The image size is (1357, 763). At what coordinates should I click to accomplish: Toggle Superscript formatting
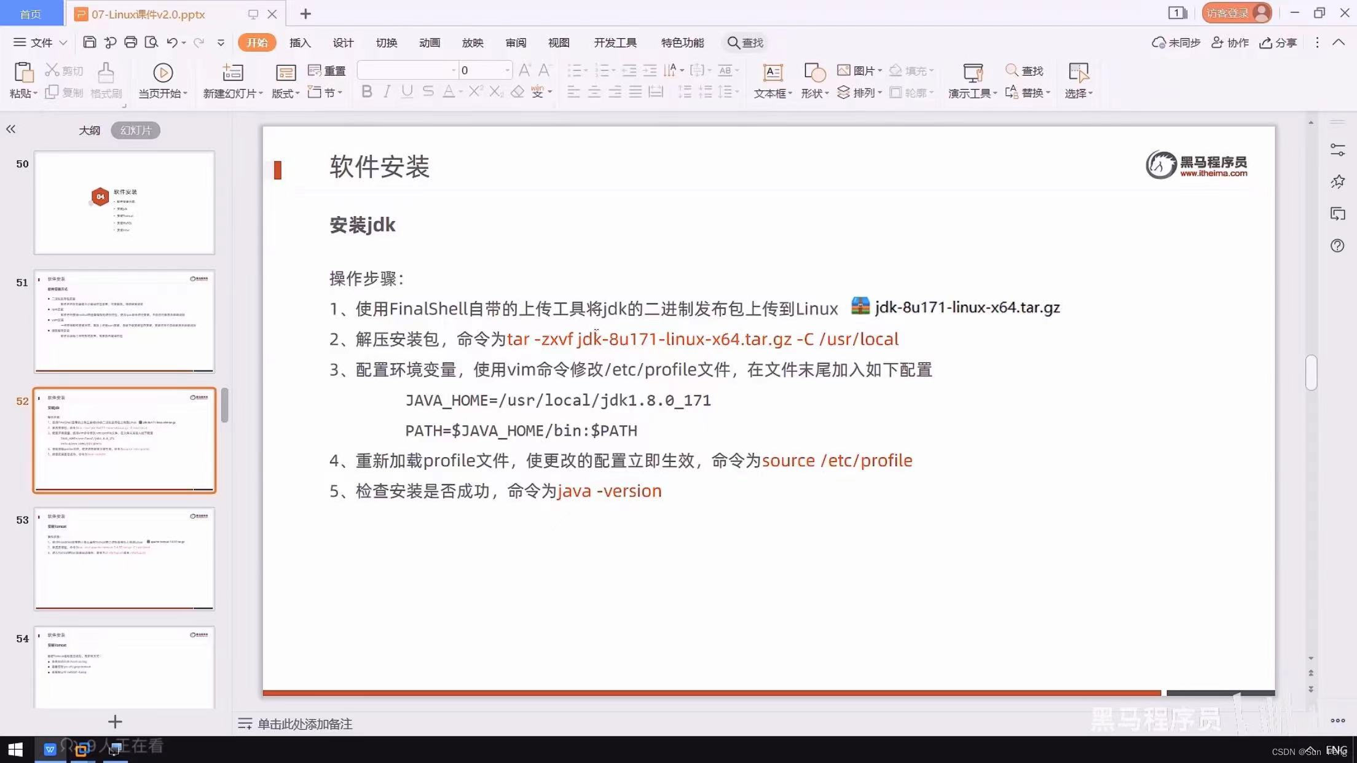click(x=476, y=92)
